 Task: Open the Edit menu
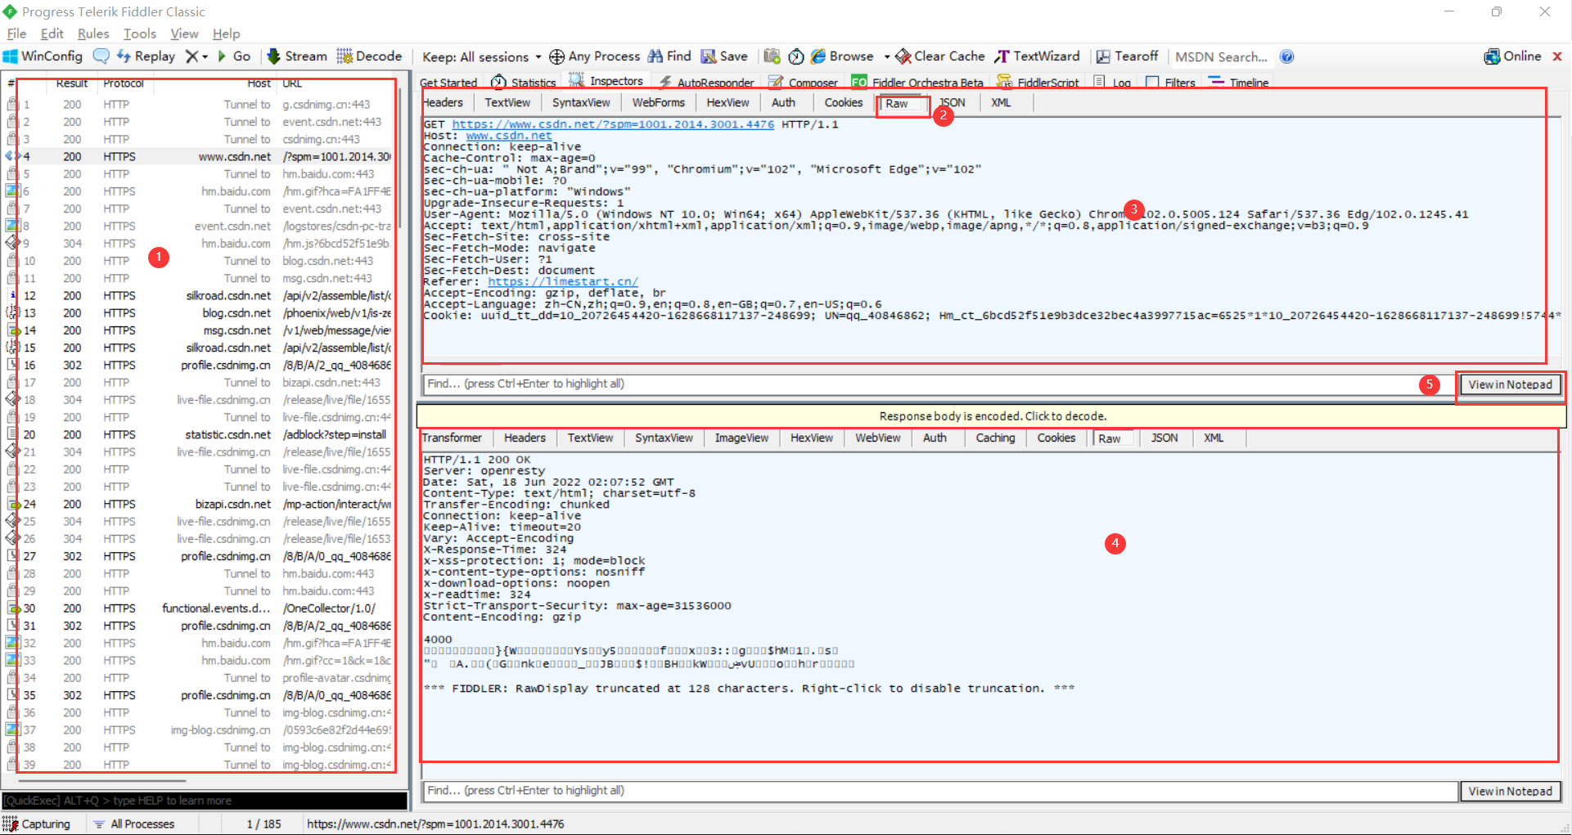52,34
